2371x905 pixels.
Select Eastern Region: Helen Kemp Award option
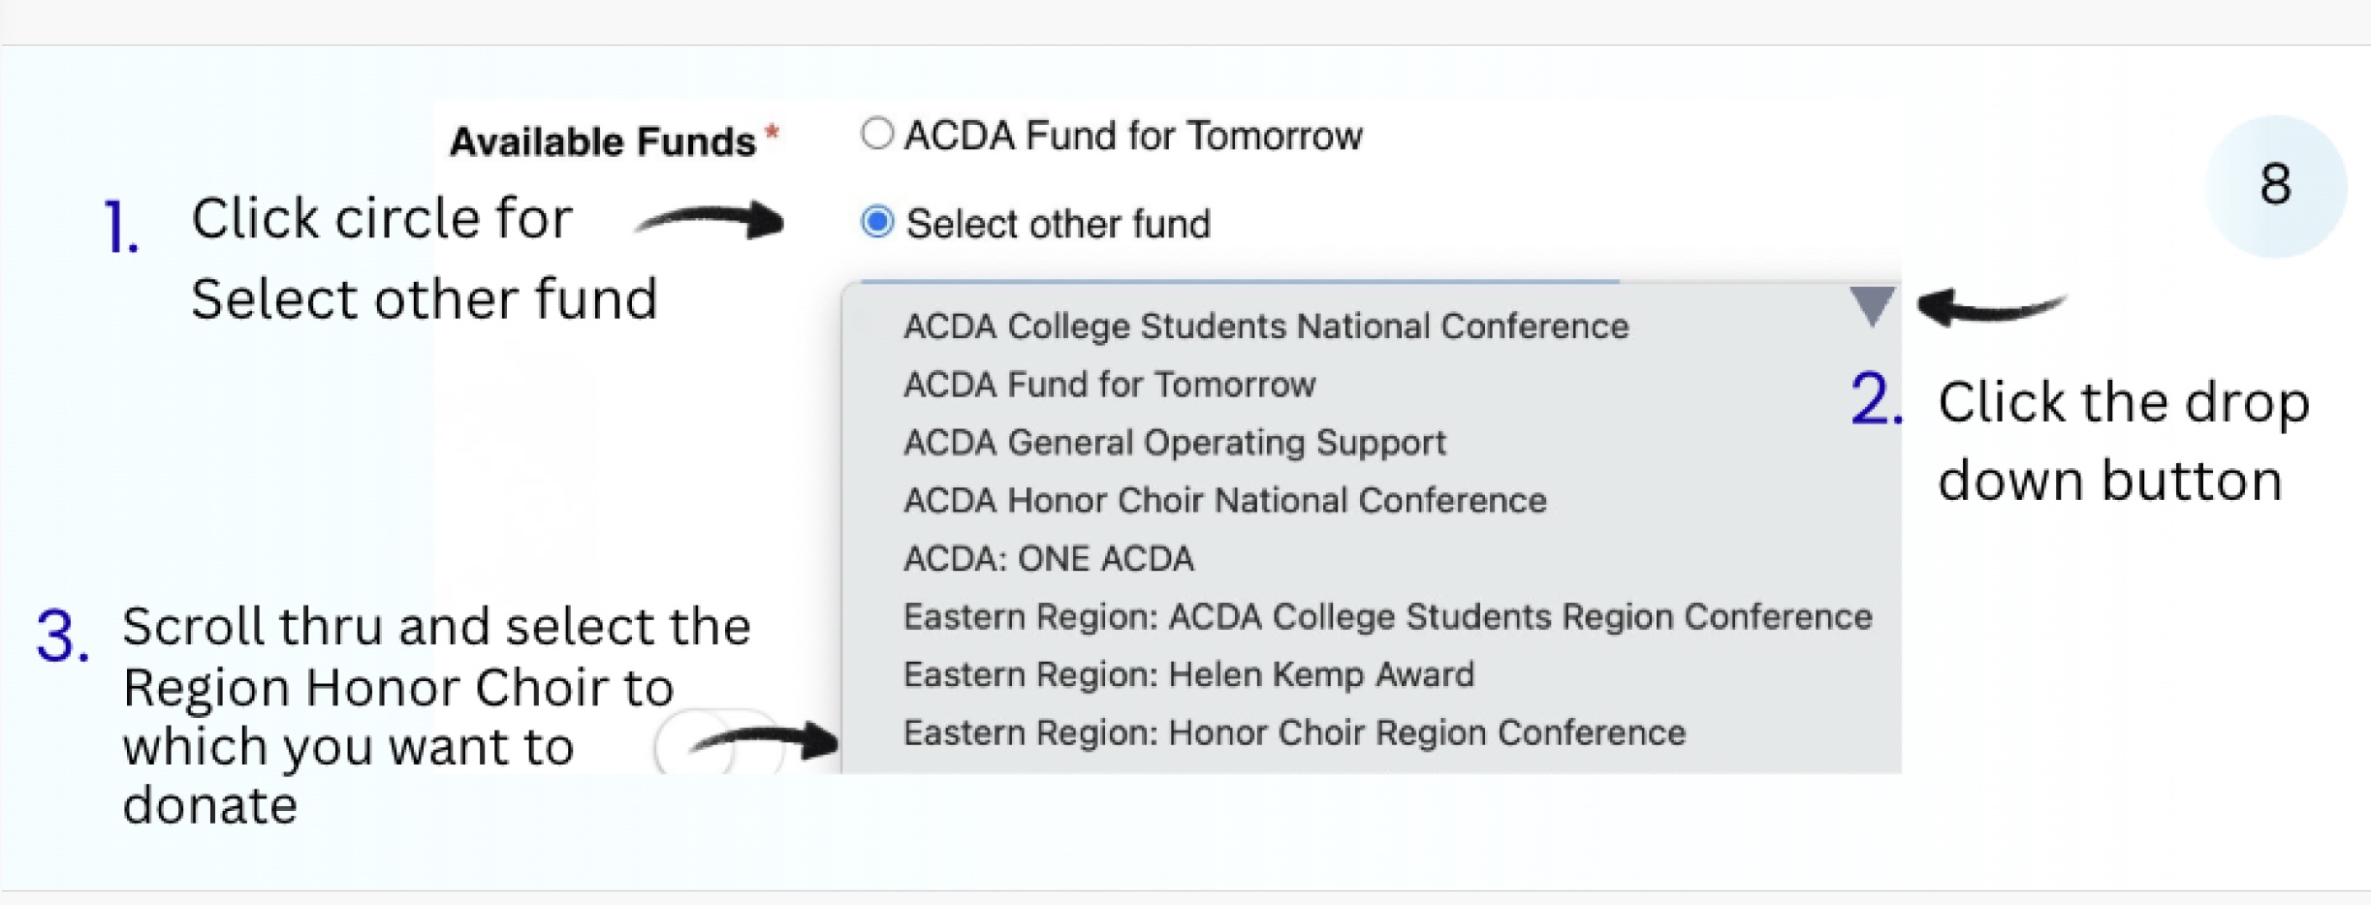coord(1188,674)
